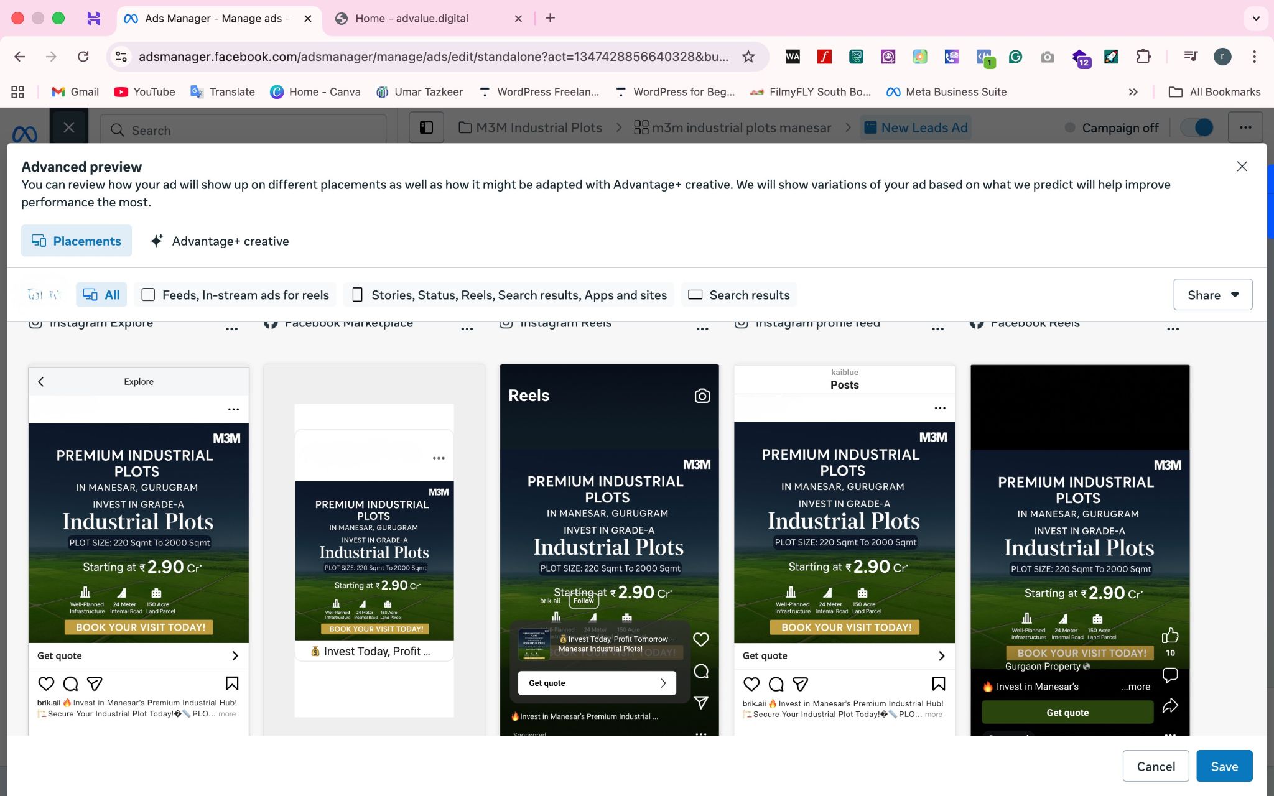Click the Explore back arrow icon

tap(41, 382)
